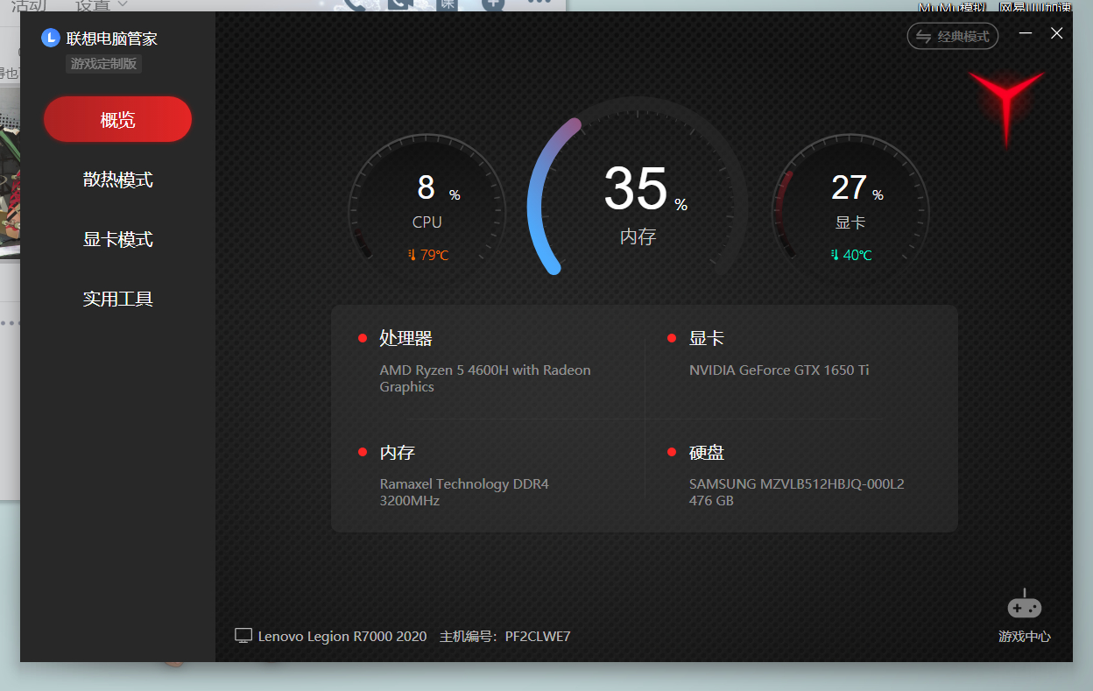Viewport: 1093px width, 691px height.
Task: Select the SAMSUNG MZVLB512HBJQ-000L2 disk model
Action: tap(797, 483)
